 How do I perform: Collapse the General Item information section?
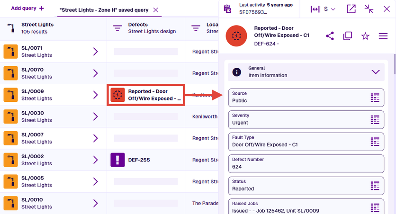376,72
